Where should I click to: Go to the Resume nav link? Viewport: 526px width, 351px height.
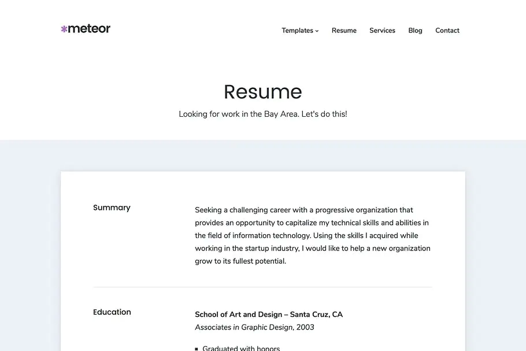(x=344, y=31)
